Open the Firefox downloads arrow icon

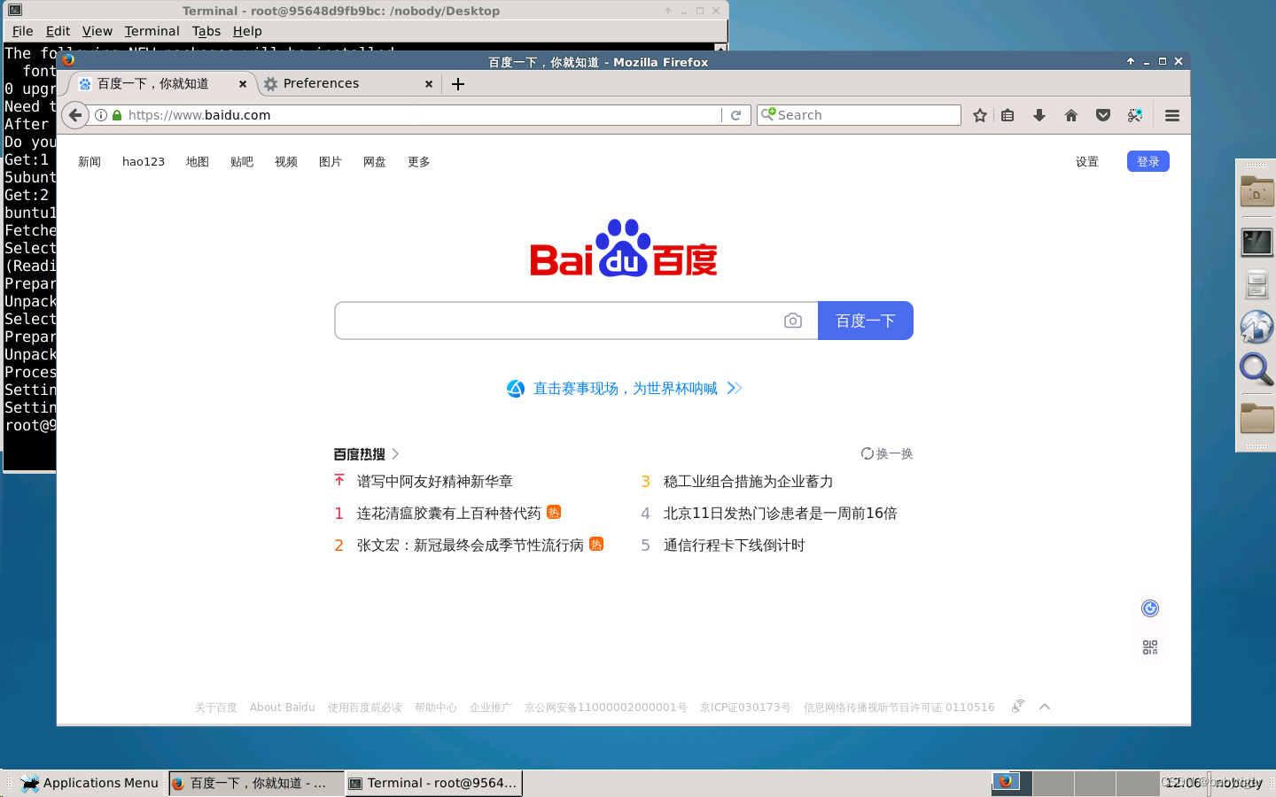pyautogui.click(x=1039, y=115)
